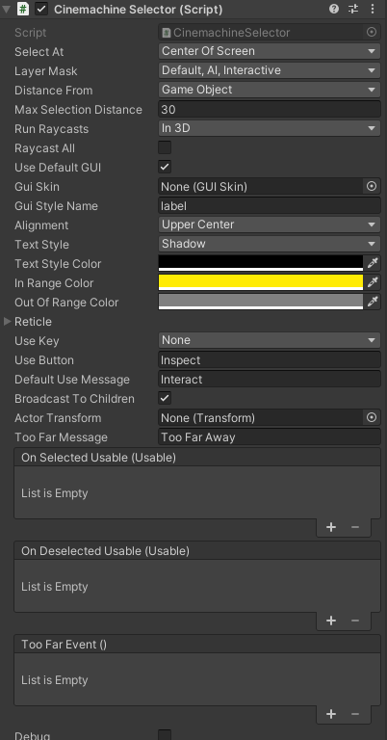Screen dimensions: 387x740
Task: Open Layer Mask dropdown
Action: [270, 70]
